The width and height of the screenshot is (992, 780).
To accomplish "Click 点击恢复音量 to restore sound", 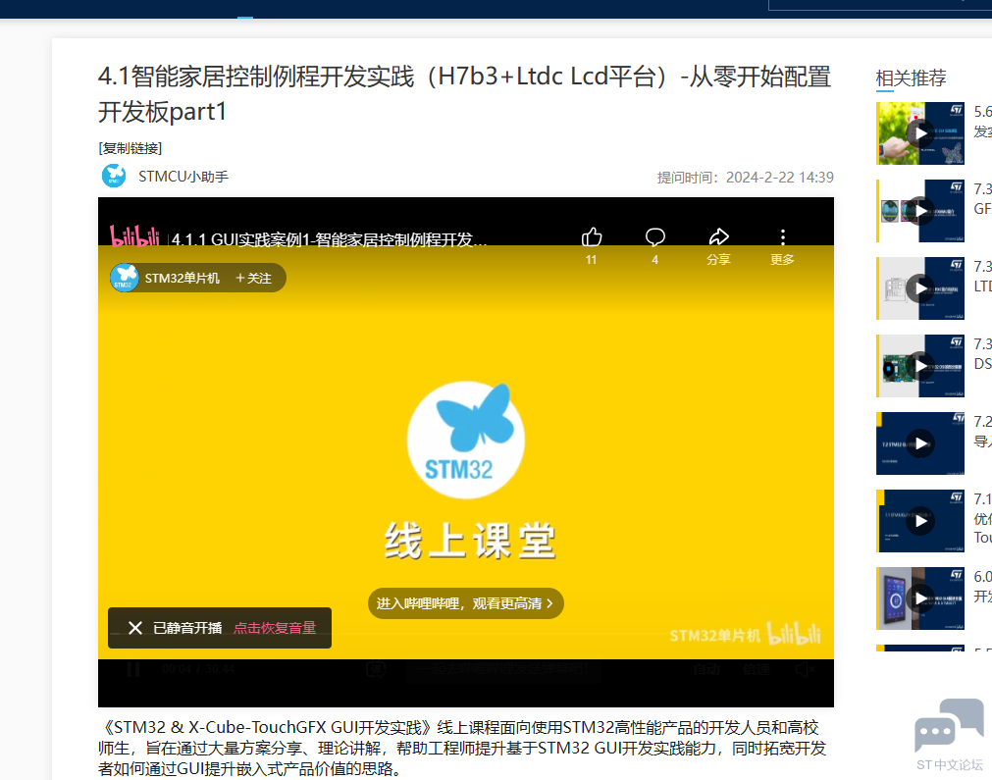I will pos(275,628).
